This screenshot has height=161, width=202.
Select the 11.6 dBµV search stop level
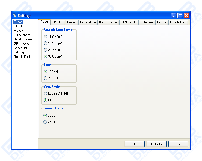pos(46,37)
